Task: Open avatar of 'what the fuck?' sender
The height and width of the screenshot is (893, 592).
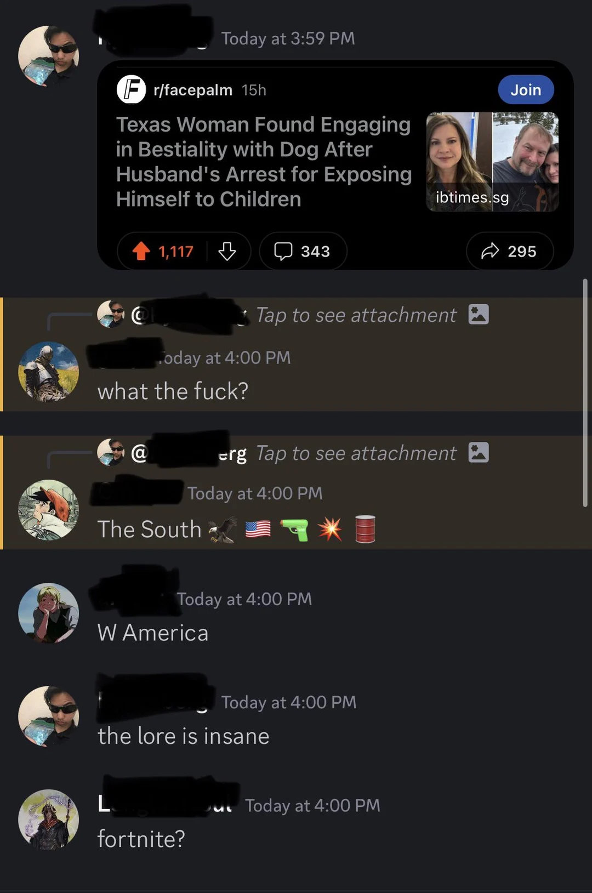Action: pyautogui.click(x=48, y=372)
